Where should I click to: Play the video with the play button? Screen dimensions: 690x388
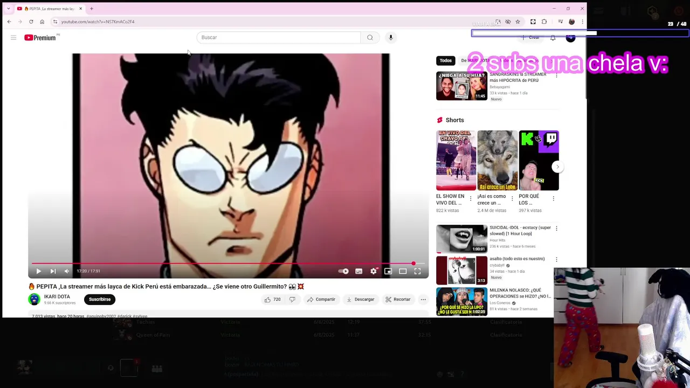(38, 271)
